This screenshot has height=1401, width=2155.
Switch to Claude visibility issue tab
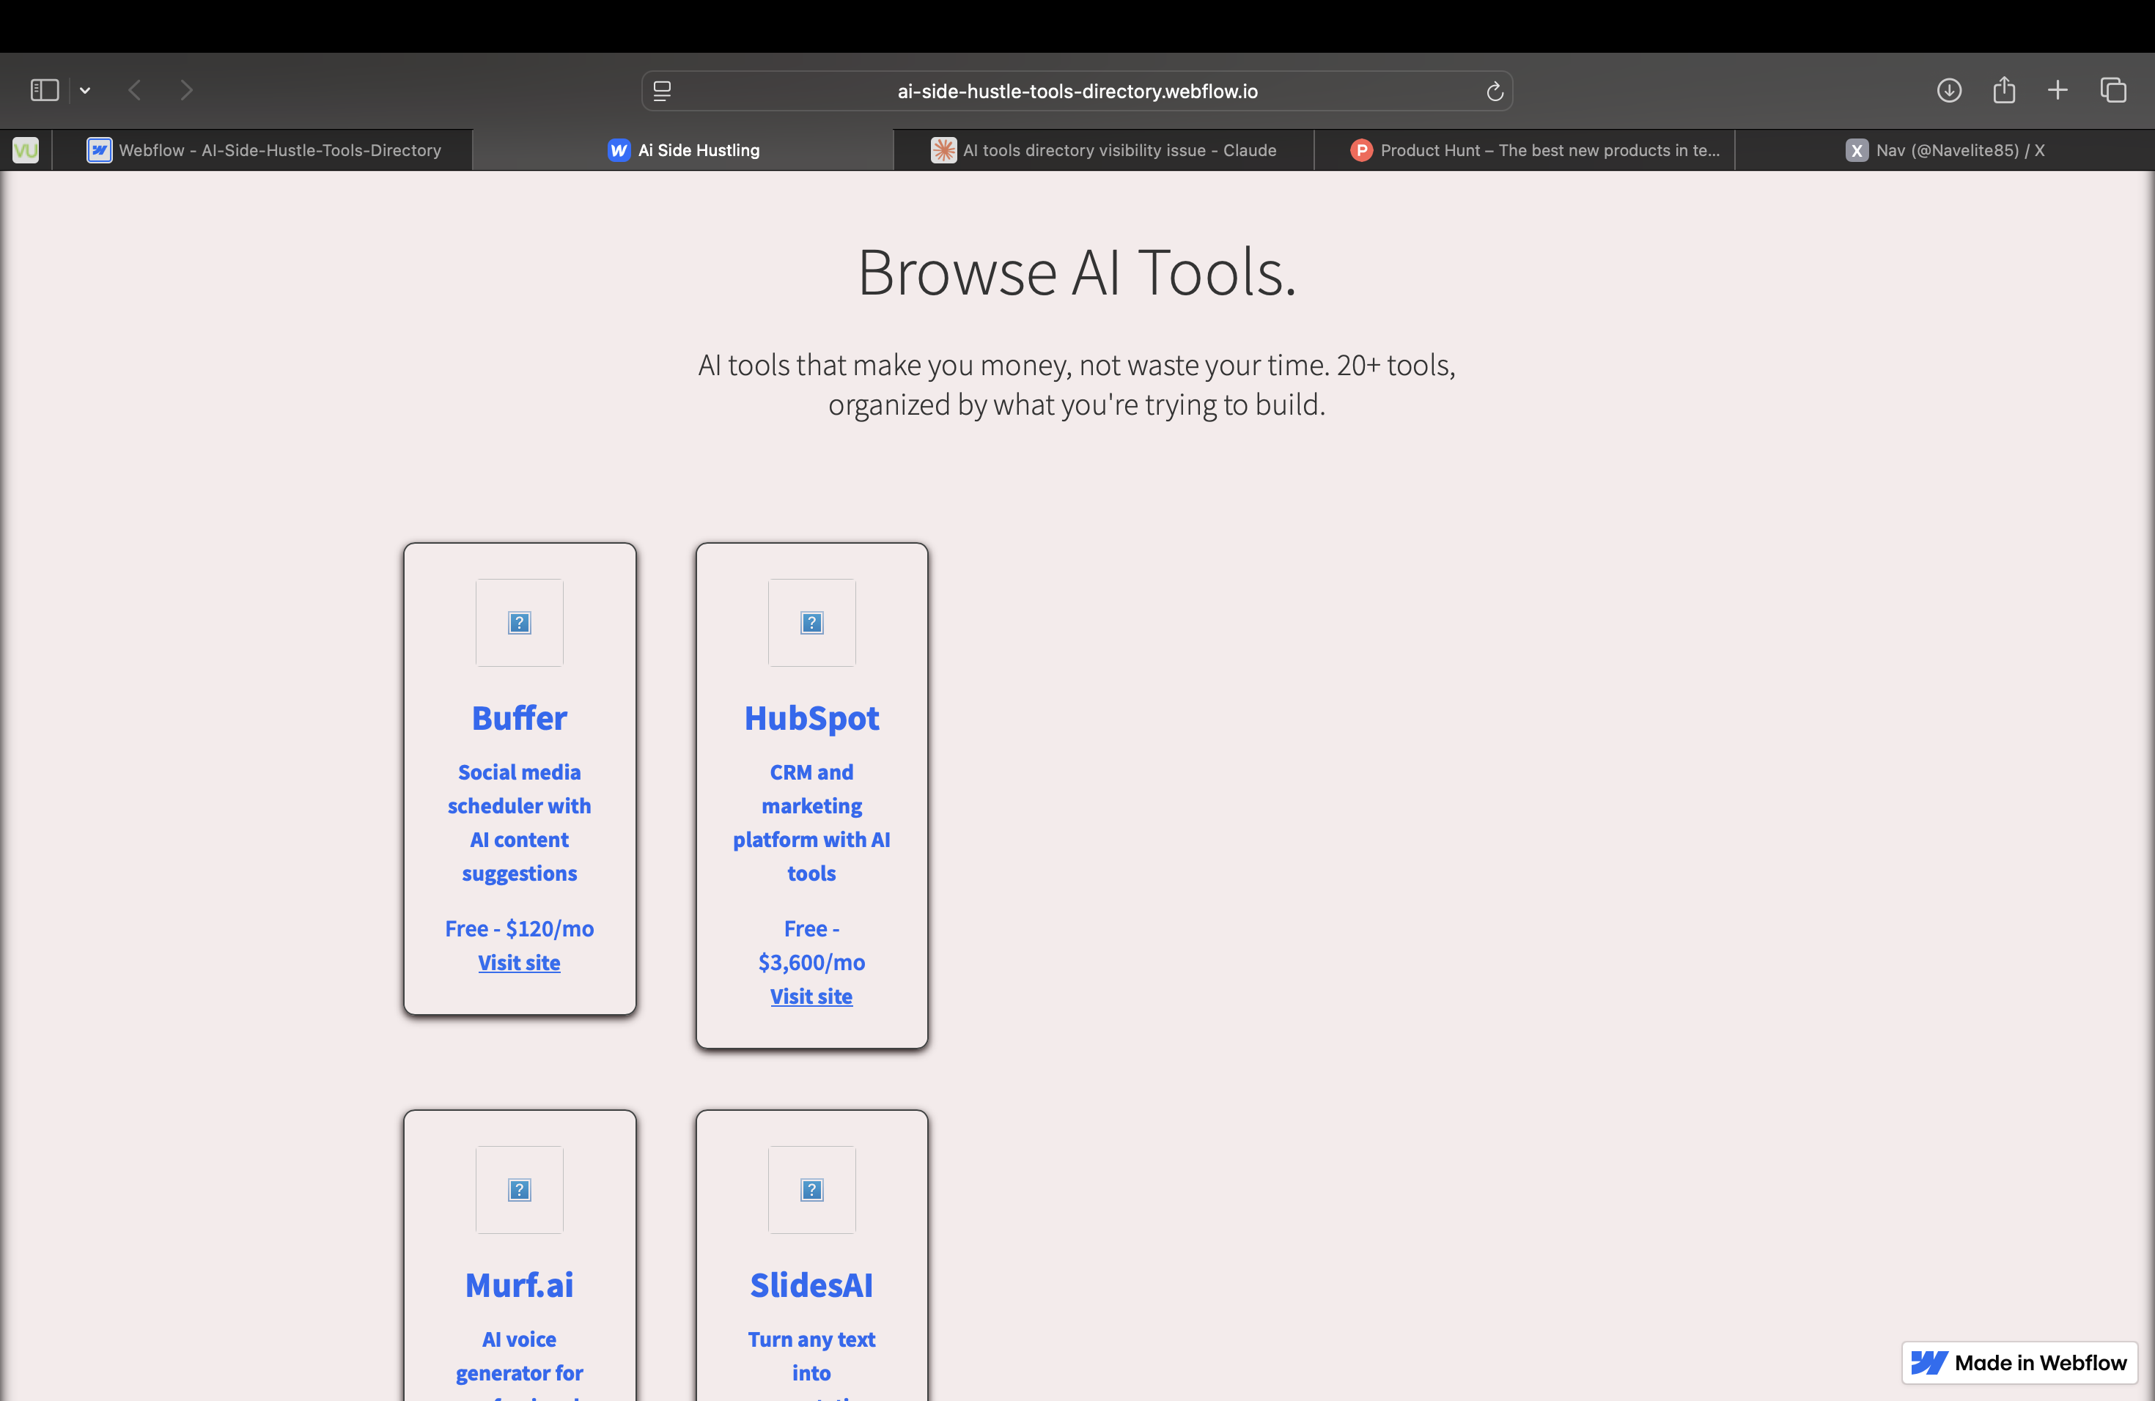pos(1103,150)
